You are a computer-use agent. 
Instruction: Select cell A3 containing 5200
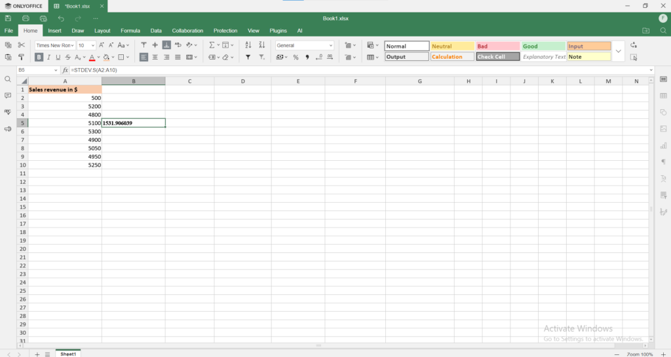tap(65, 107)
